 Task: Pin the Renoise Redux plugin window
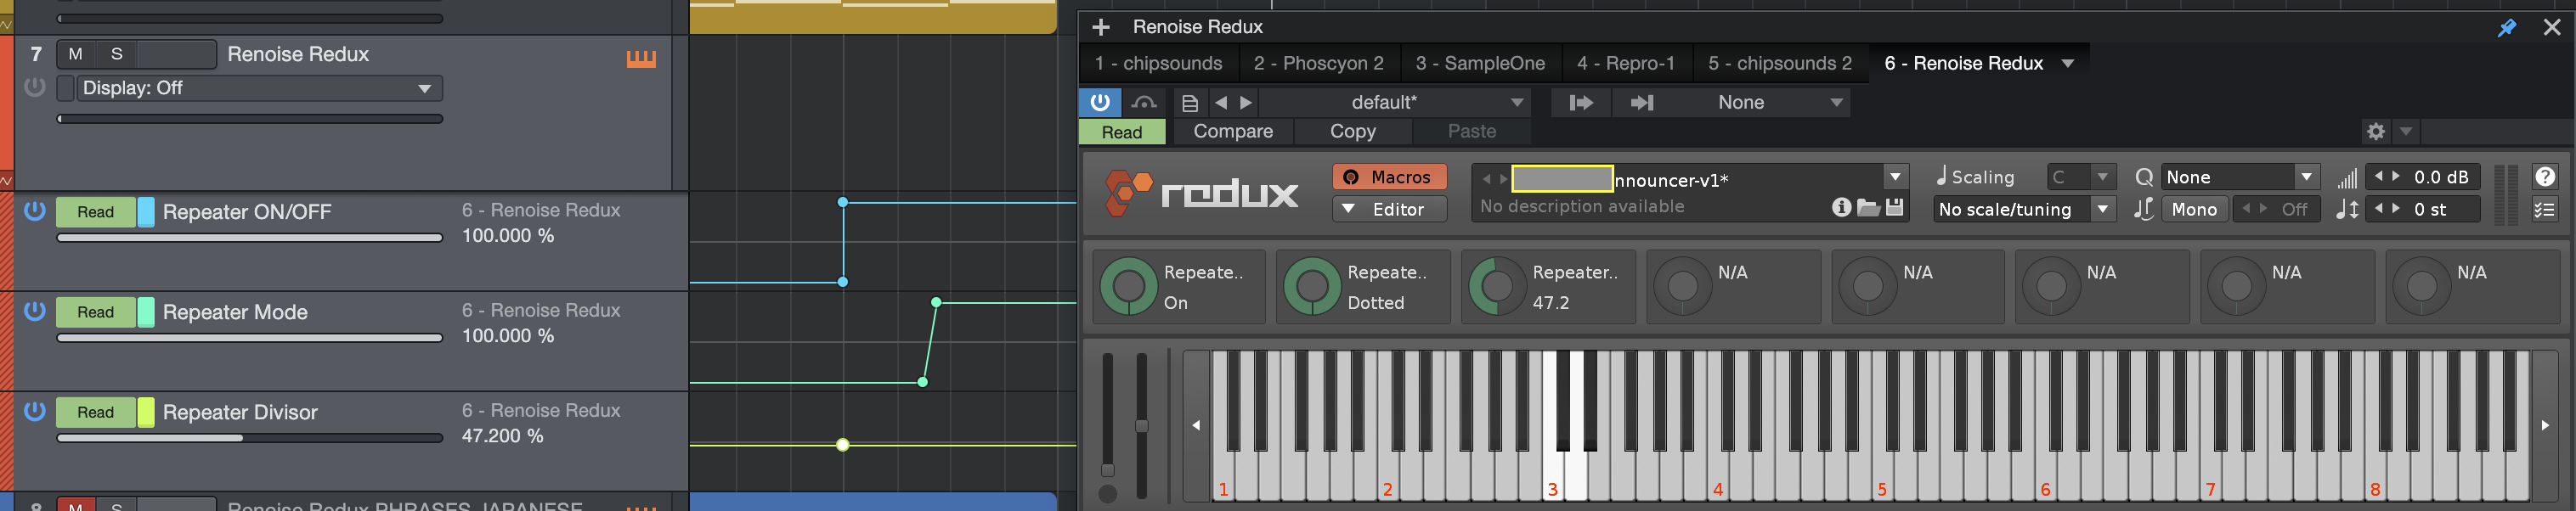tap(2506, 28)
